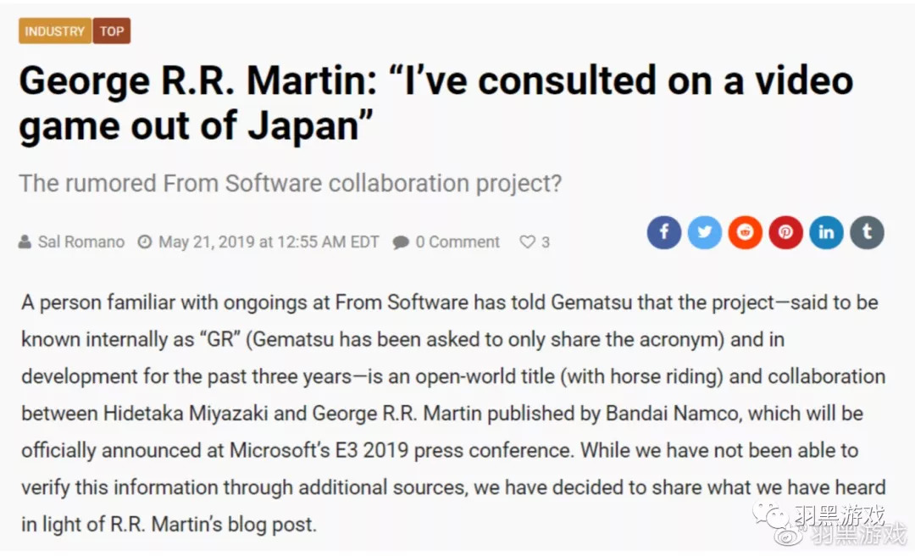Click the author person icon
This screenshot has width=915, height=556.
coord(25,242)
